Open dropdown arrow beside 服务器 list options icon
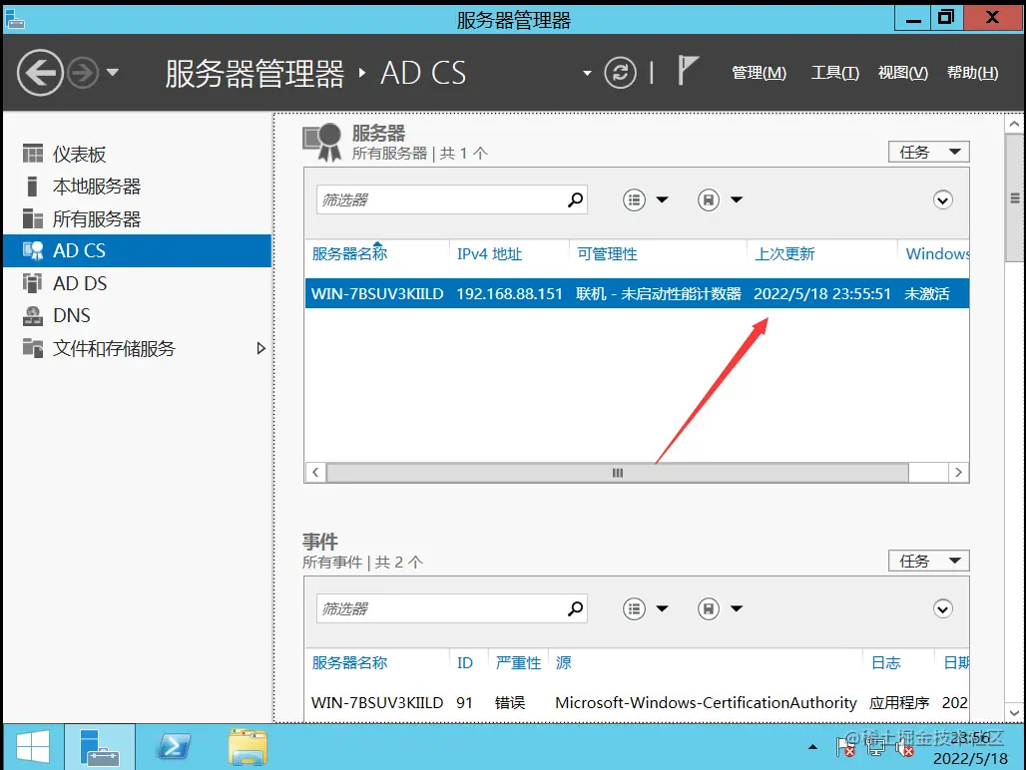This screenshot has height=770, width=1026. [662, 200]
